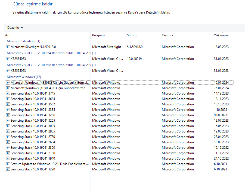Click the Microsoft Silverlight 5.1.50918.0 row icon

click(x=8, y=47)
